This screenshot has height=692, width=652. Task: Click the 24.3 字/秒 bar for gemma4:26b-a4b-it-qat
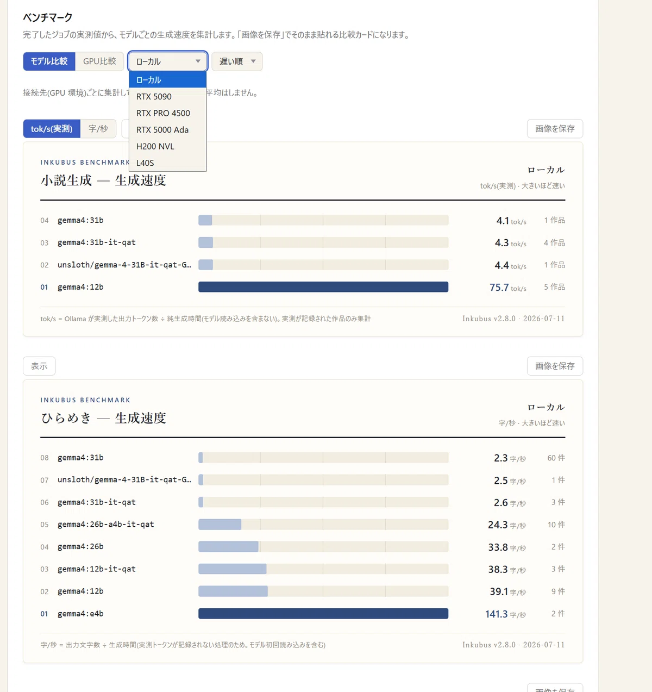tap(220, 525)
